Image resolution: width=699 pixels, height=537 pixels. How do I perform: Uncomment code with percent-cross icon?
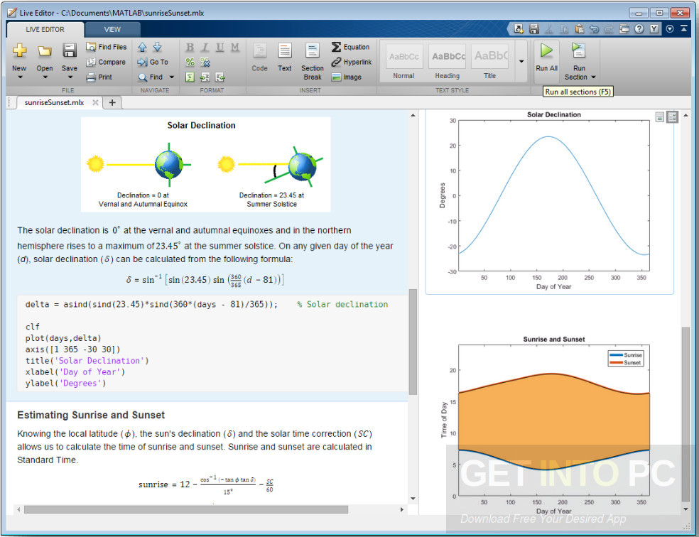pos(205,62)
